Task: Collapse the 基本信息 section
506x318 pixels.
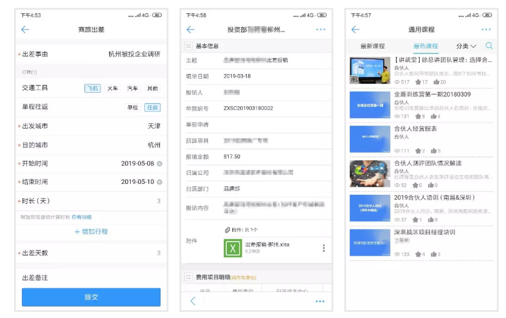Action: point(189,46)
